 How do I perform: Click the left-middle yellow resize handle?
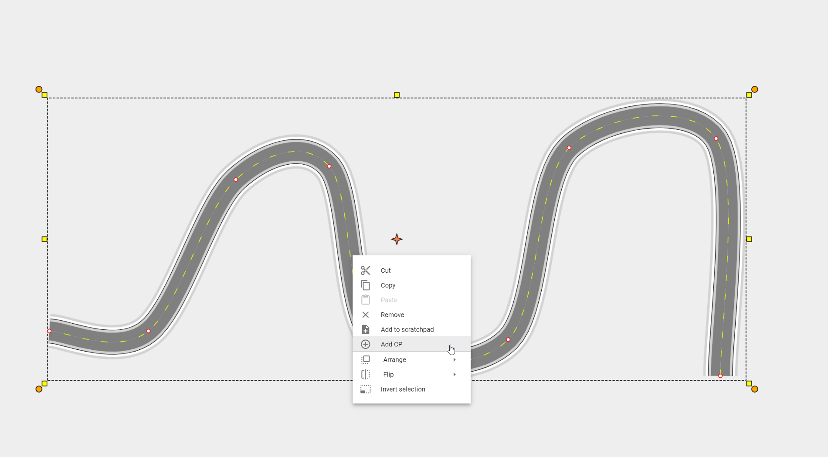click(44, 239)
